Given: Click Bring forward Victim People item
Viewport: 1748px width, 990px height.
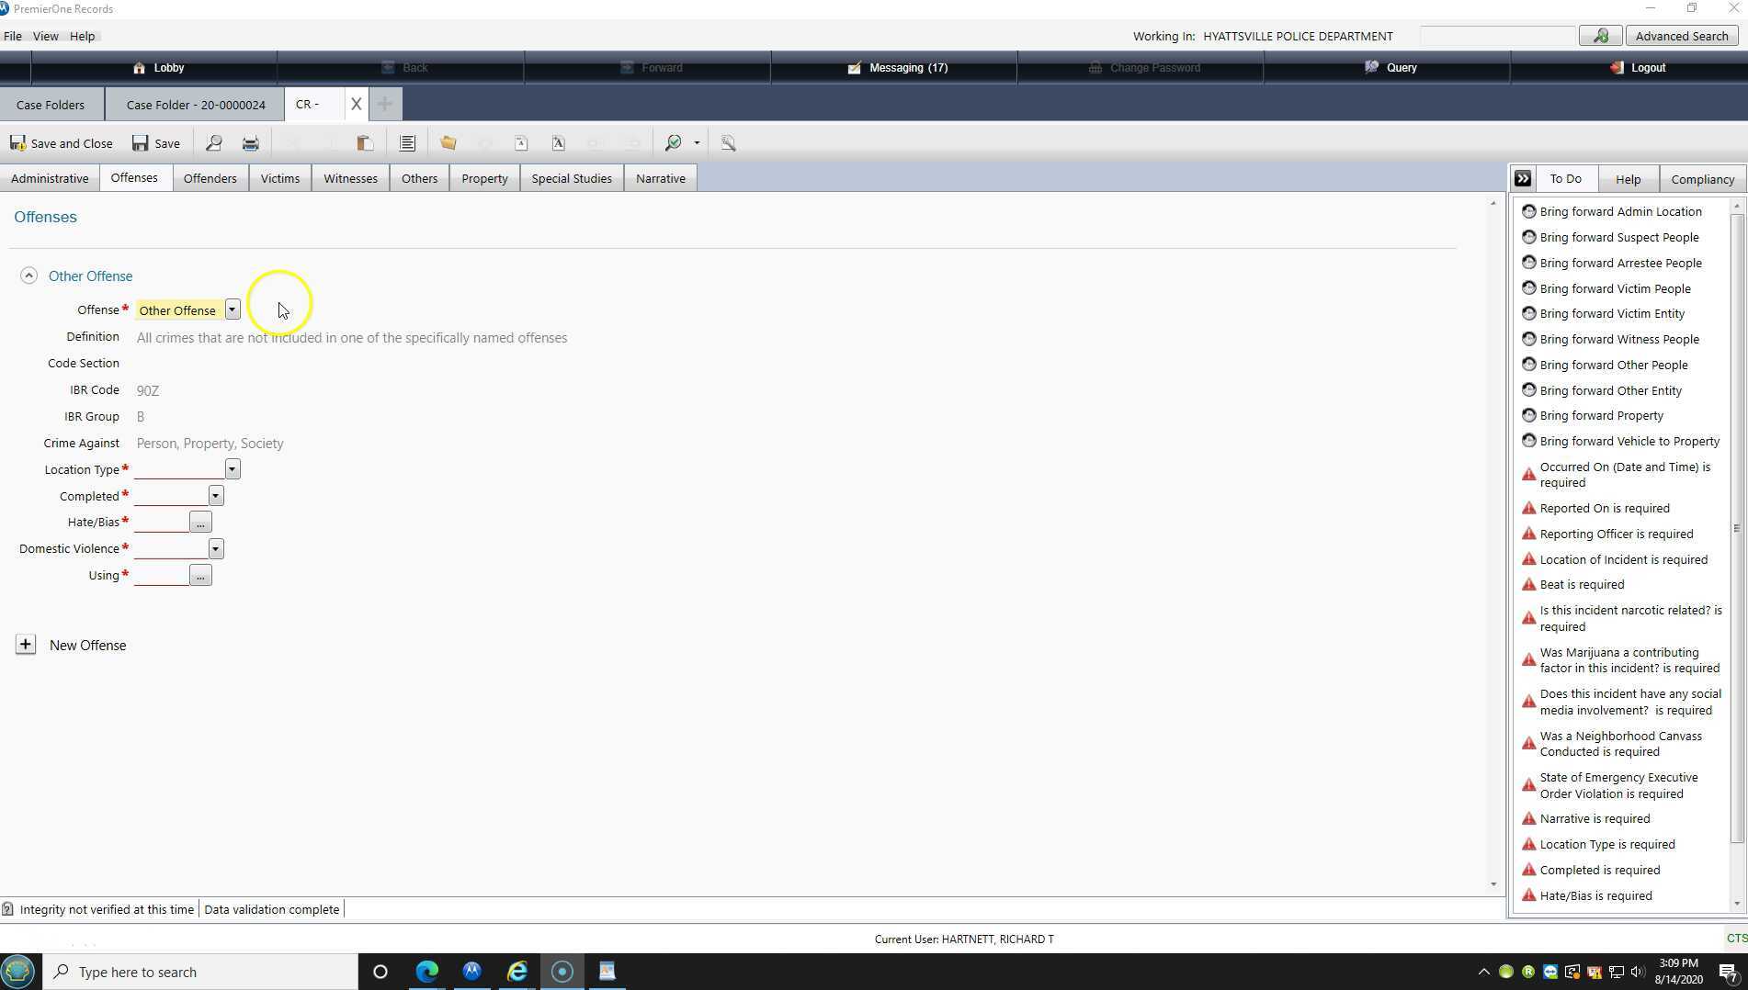Looking at the screenshot, I should pyautogui.click(x=1615, y=288).
